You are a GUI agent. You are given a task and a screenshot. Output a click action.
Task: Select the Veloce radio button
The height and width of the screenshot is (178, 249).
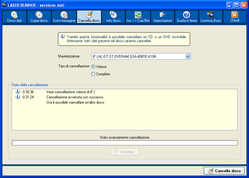[x=93, y=66]
